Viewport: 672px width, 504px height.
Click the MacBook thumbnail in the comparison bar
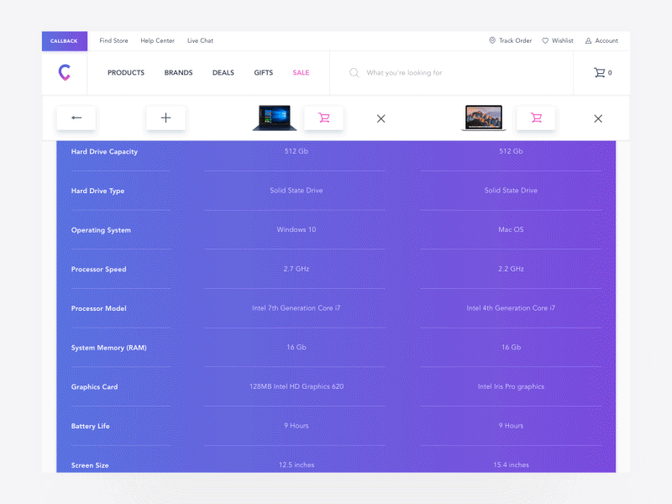[483, 118]
